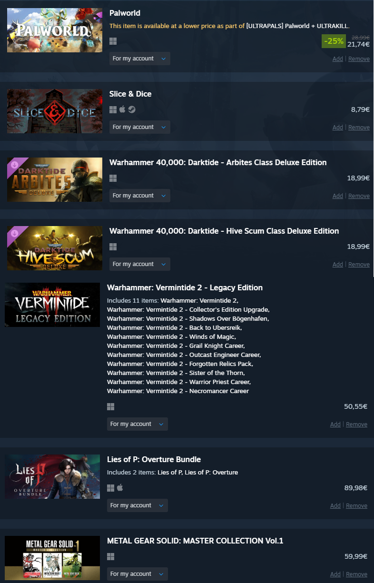This screenshot has height=583, width=374.
Task: Open account dropdown for Vermintide 2 Legacy Edition
Action: click(x=137, y=424)
